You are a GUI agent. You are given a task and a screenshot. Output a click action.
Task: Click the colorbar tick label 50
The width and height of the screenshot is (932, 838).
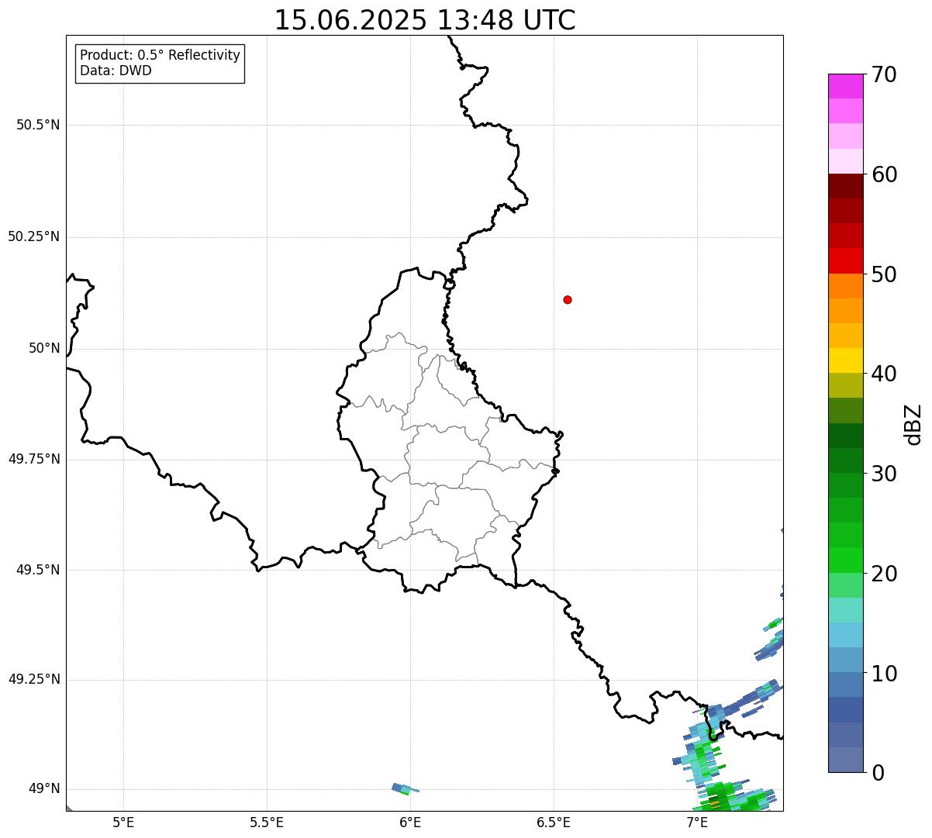point(885,274)
